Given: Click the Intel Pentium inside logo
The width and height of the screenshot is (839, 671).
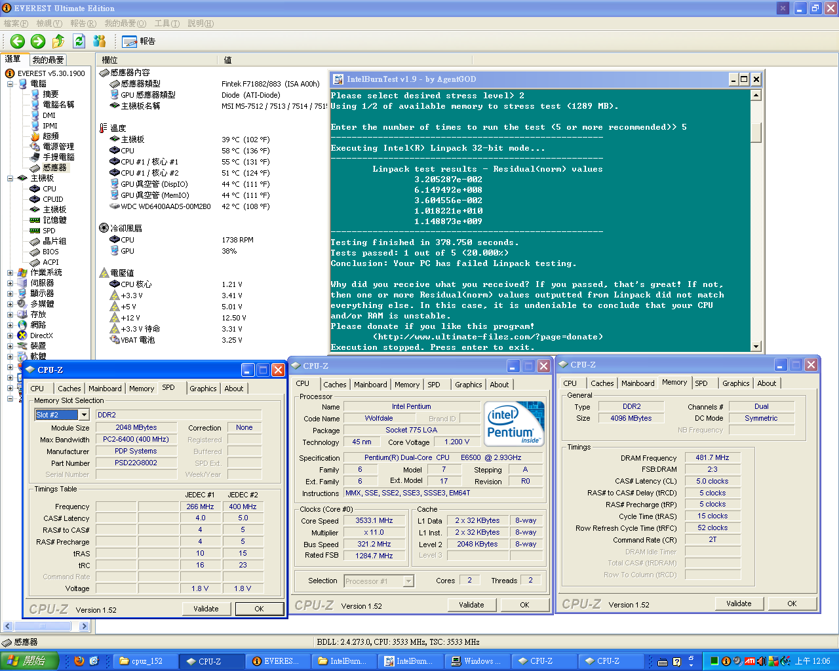Looking at the screenshot, I should tap(515, 423).
